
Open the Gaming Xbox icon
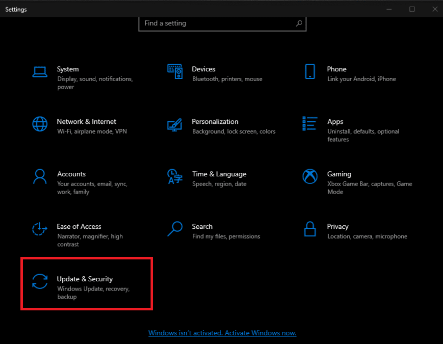[310, 177]
